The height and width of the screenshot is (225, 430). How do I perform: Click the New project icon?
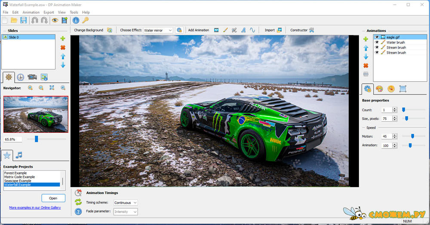click(x=5, y=20)
